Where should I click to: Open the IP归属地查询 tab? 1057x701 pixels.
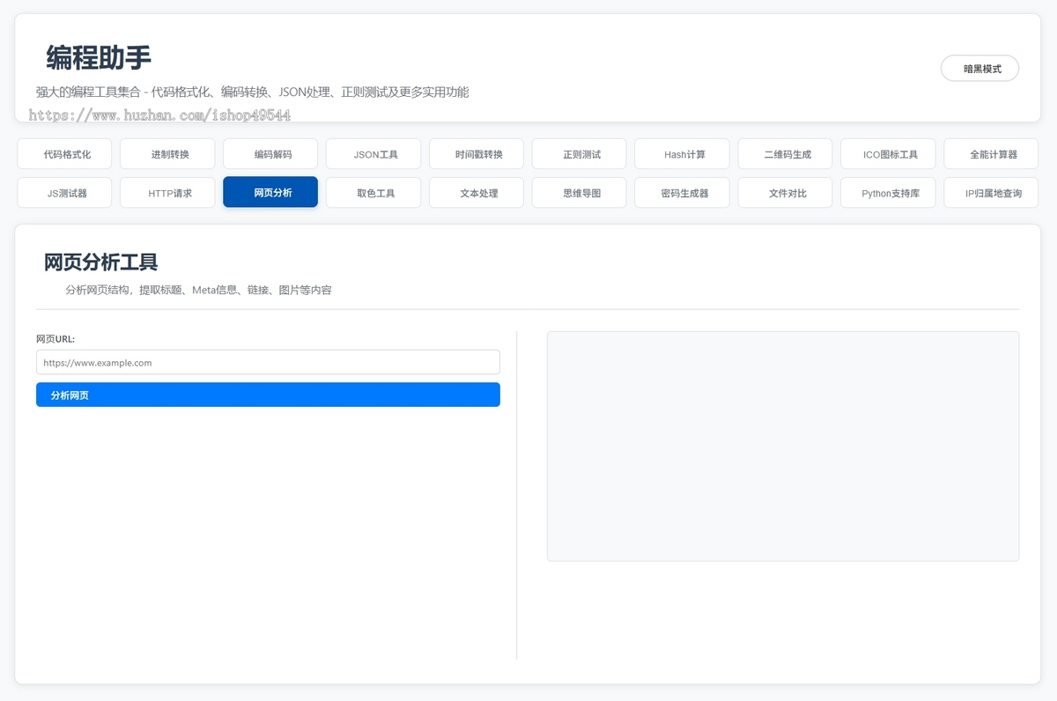[x=992, y=193]
